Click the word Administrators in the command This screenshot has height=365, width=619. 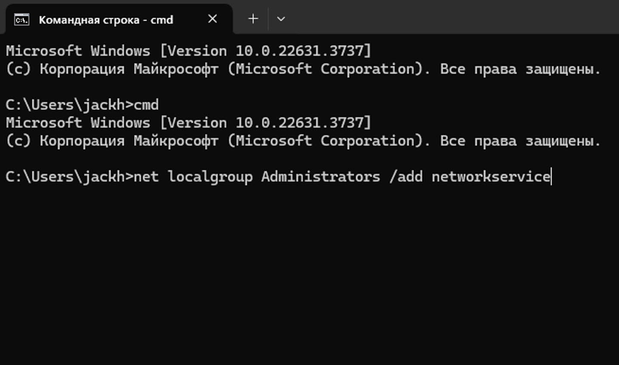tap(321, 177)
